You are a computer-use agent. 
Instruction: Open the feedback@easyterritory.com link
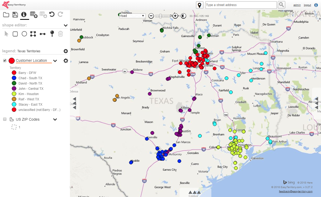click(296, 191)
